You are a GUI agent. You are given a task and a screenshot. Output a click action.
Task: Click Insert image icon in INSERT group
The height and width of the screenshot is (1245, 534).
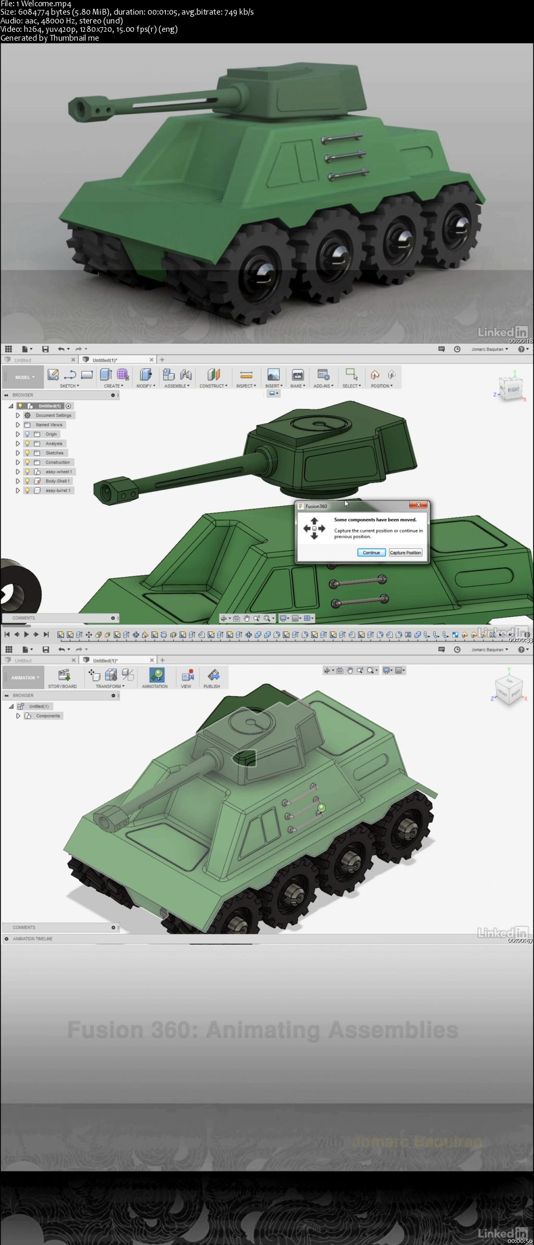[x=273, y=374]
